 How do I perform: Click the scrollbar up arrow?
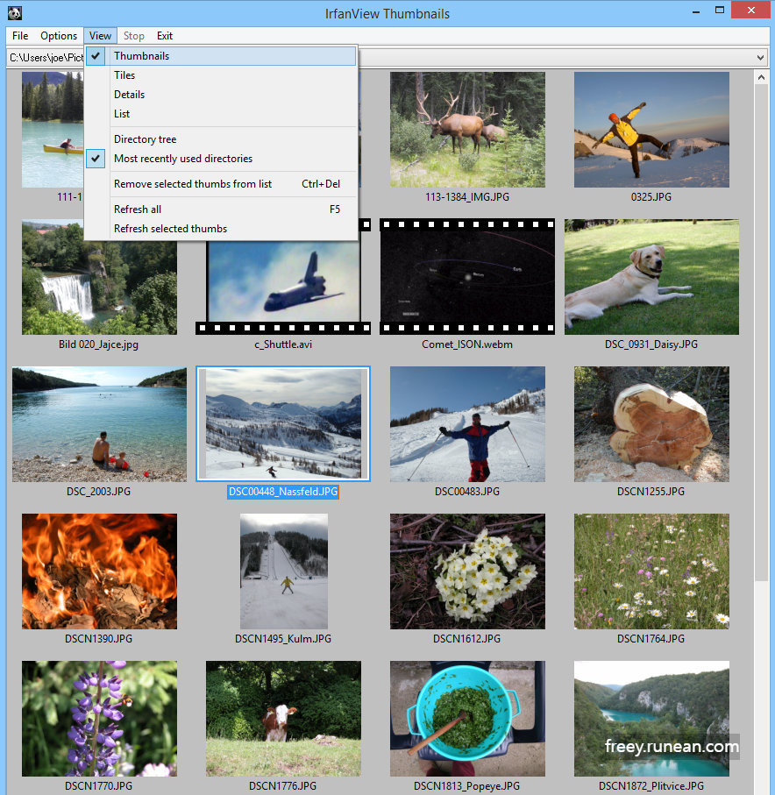(761, 78)
